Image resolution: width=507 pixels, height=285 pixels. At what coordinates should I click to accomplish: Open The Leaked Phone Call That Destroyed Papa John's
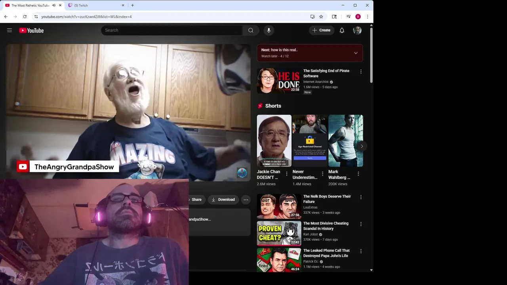pyautogui.click(x=326, y=253)
